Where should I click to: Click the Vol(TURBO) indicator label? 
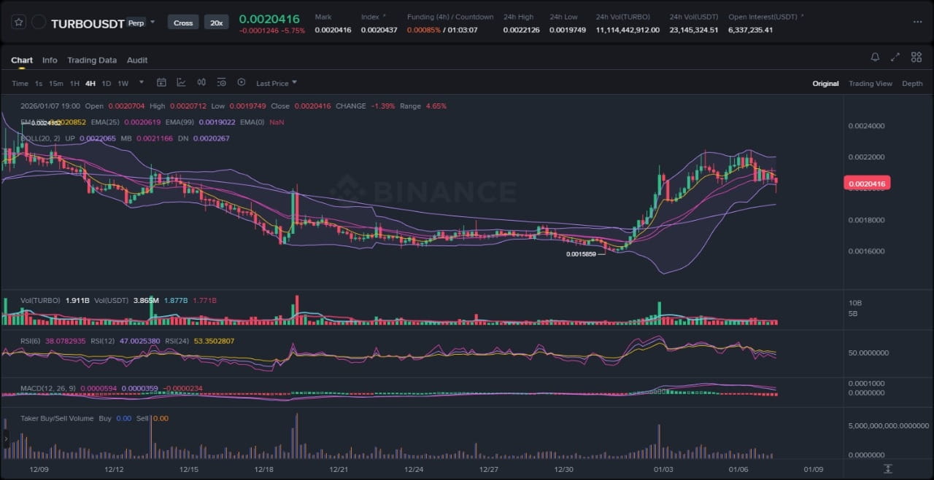click(x=41, y=300)
